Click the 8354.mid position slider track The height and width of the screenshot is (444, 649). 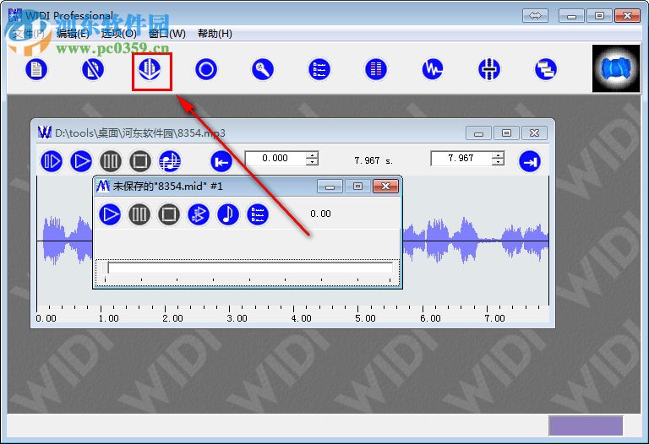tap(248, 268)
